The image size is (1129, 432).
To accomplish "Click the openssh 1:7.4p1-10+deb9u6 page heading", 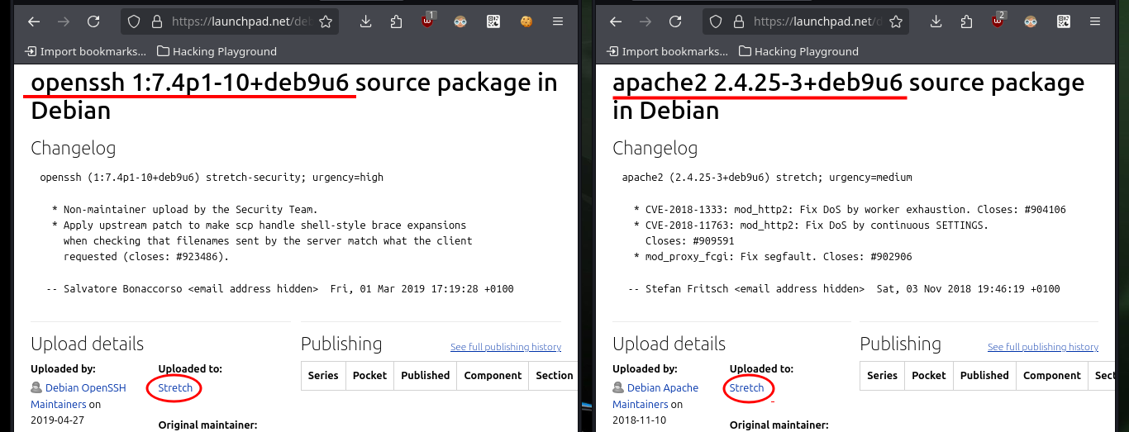I will pyautogui.click(x=294, y=96).
